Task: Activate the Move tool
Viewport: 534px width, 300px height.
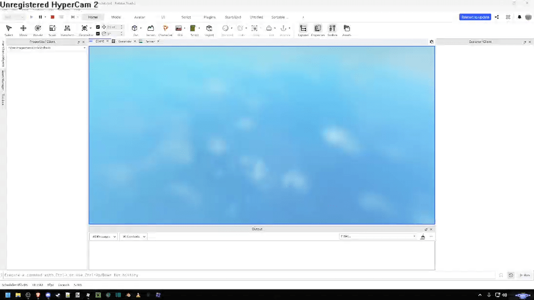Action: 23,30
